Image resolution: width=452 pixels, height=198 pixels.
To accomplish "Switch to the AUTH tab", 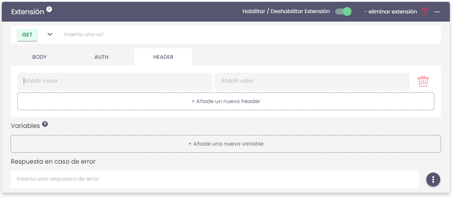I will [102, 57].
